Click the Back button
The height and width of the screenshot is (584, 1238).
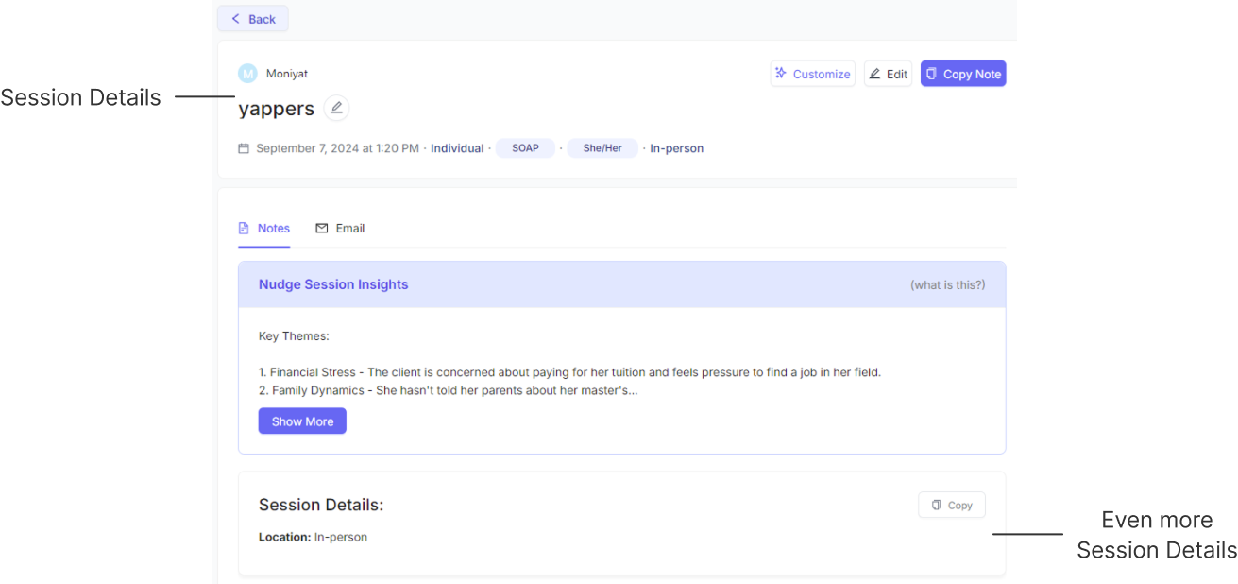click(252, 18)
